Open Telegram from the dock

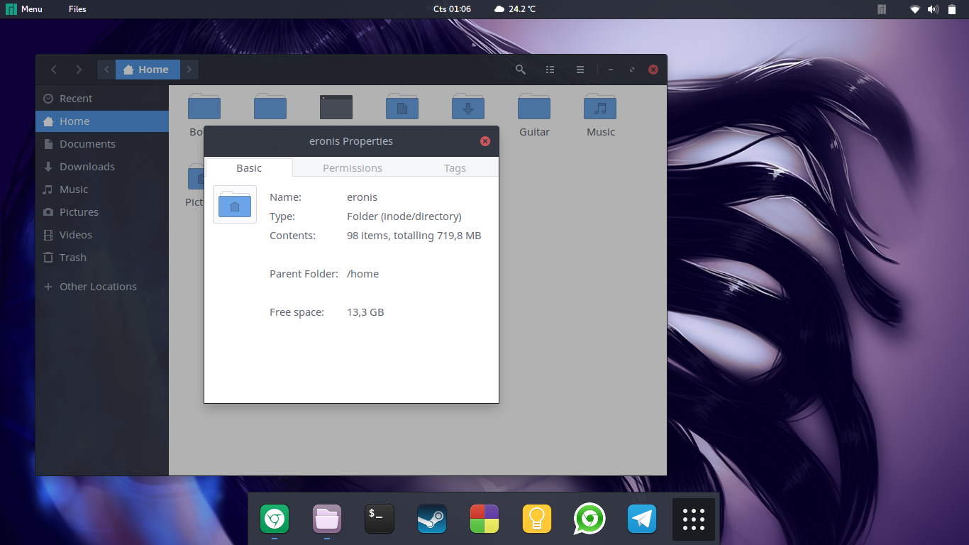[642, 519]
